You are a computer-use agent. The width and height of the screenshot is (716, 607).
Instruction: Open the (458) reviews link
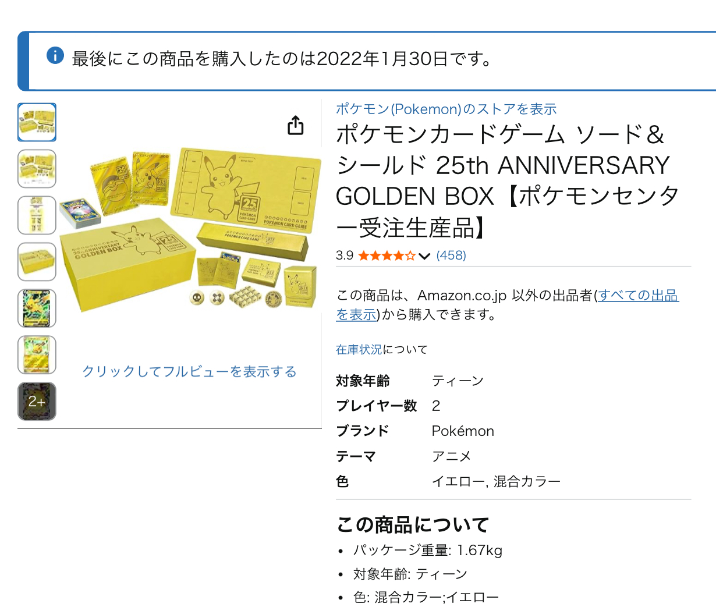[451, 255]
